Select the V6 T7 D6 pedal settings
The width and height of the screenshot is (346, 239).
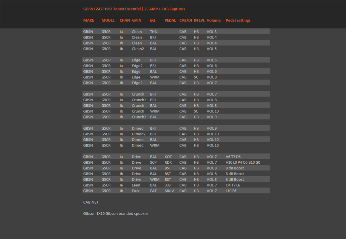pyautogui.click(x=233, y=157)
